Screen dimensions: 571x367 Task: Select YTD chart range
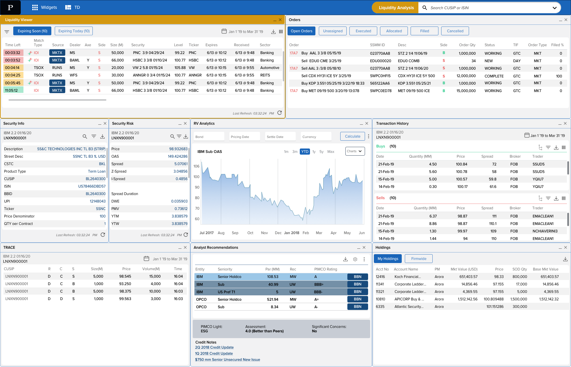[305, 152]
